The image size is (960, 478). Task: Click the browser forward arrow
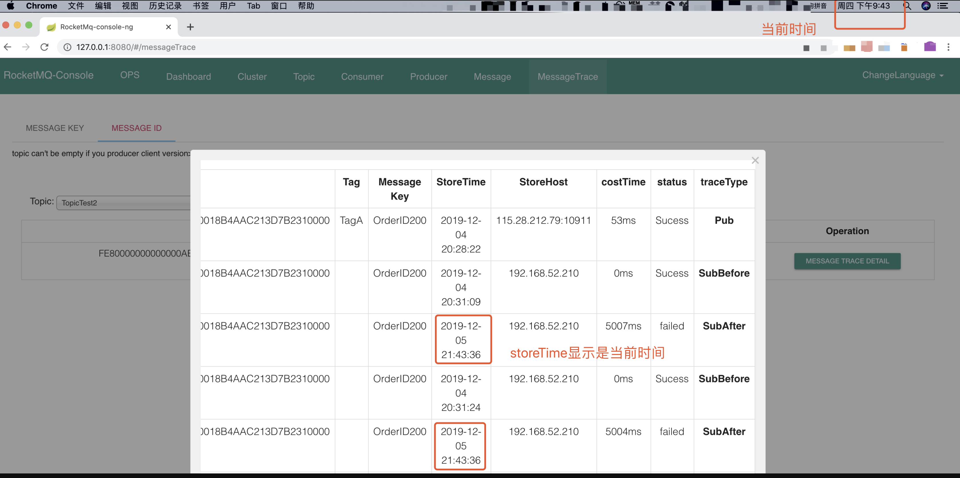point(25,47)
